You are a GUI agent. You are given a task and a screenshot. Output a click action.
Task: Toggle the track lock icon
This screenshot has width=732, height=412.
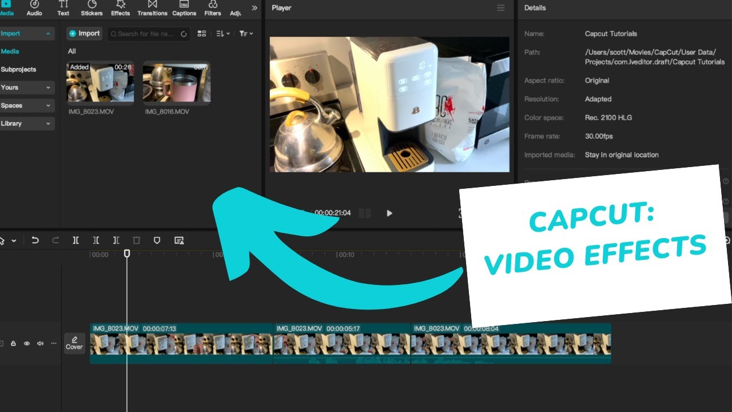click(13, 343)
